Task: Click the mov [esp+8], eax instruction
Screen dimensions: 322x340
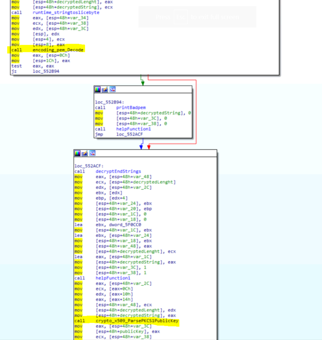Action: (38, 45)
